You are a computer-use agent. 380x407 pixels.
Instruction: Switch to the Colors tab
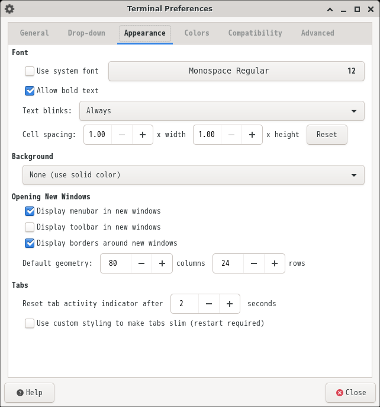(197, 33)
